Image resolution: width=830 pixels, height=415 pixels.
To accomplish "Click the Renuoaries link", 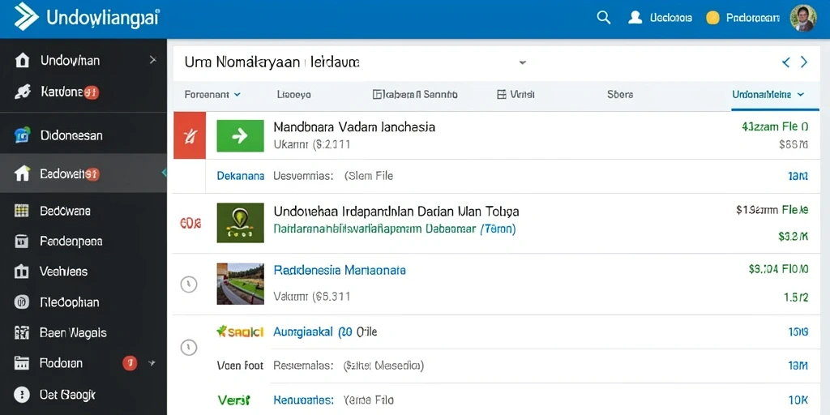I will click(x=303, y=400).
